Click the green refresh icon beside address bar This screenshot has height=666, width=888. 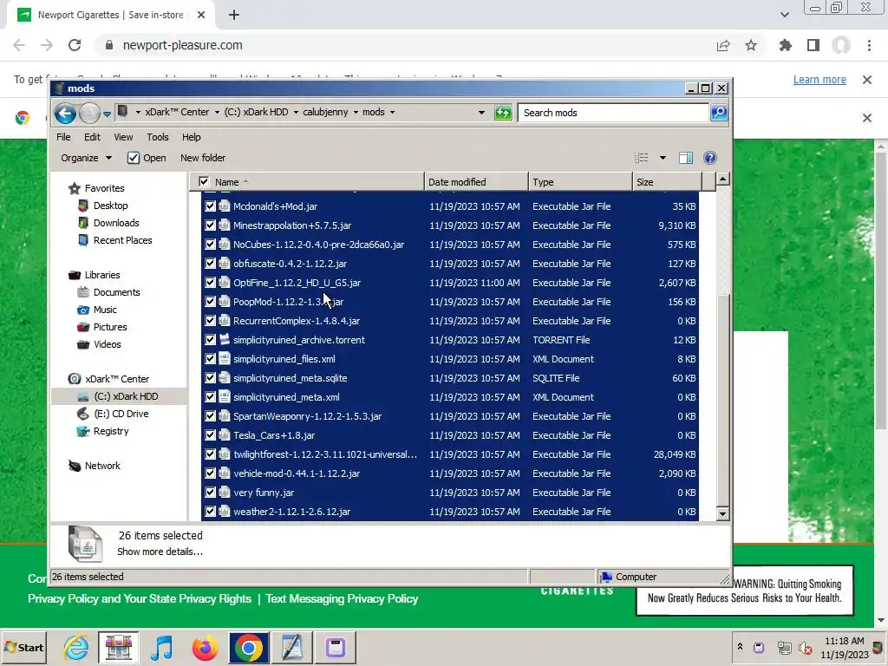pos(503,113)
